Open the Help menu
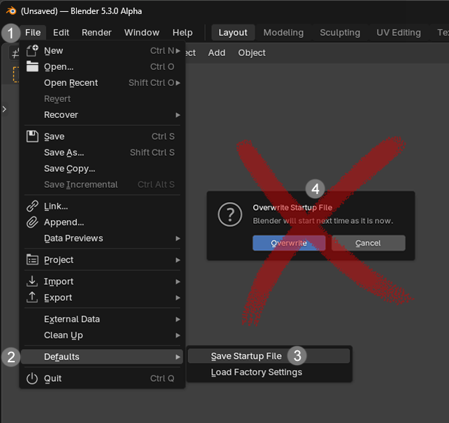Image resolution: width=449 pixels, height=423 pixels. tap(183, 33)
